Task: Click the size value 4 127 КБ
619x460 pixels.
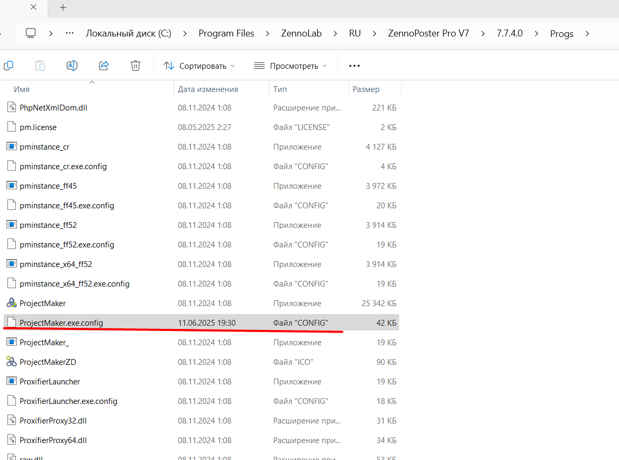Action: [x=381, y=146]
